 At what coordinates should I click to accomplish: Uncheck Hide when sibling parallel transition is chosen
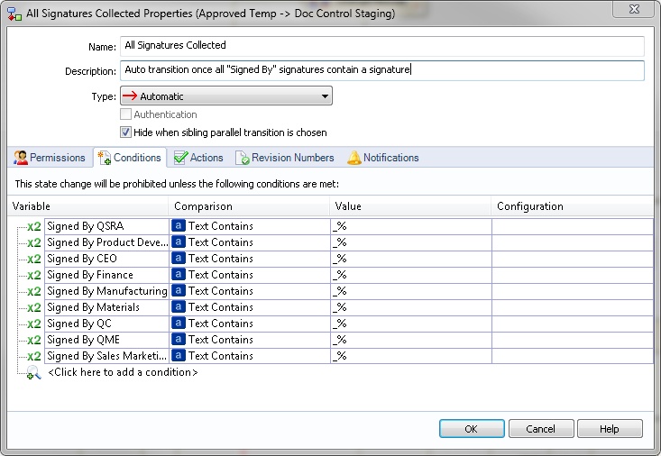pos(125,132)
